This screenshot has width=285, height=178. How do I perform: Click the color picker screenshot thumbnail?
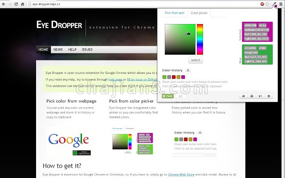coord(132,141)
